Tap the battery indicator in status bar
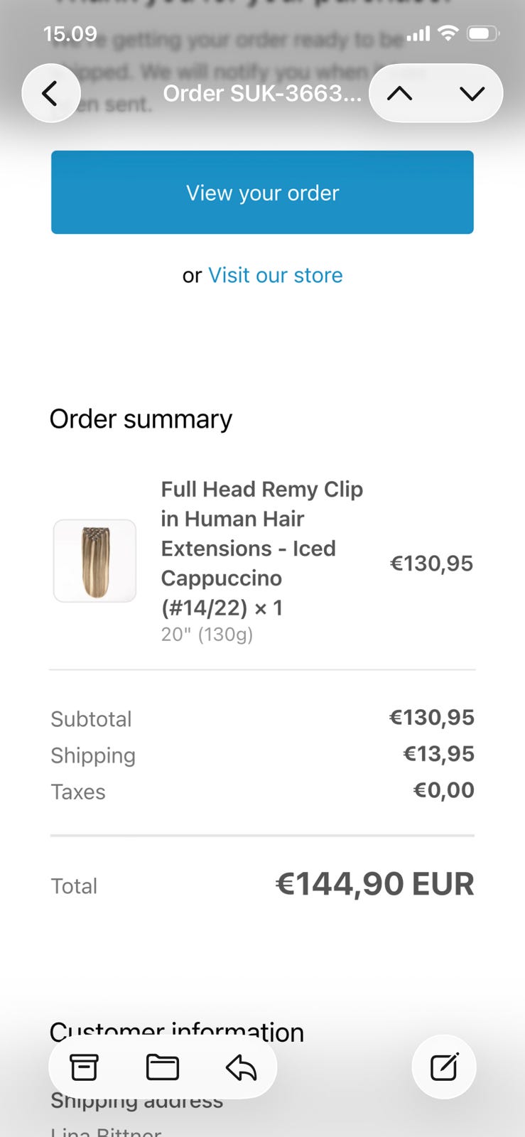 coord(482,33)
